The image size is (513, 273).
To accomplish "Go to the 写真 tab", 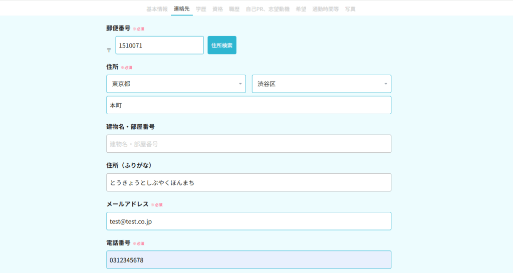I will (x=350, y=9).
